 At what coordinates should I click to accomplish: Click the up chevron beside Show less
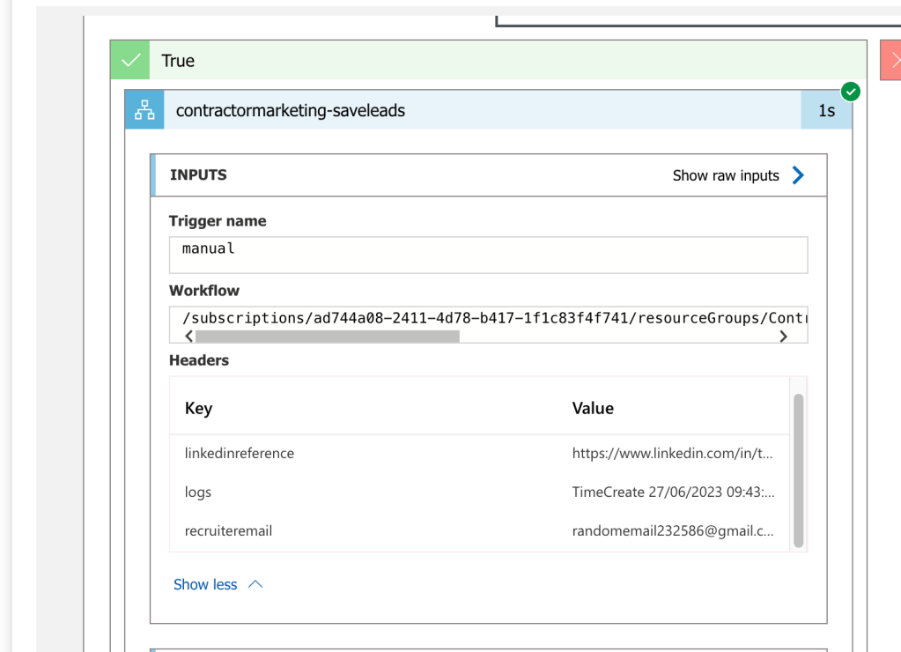255,584
